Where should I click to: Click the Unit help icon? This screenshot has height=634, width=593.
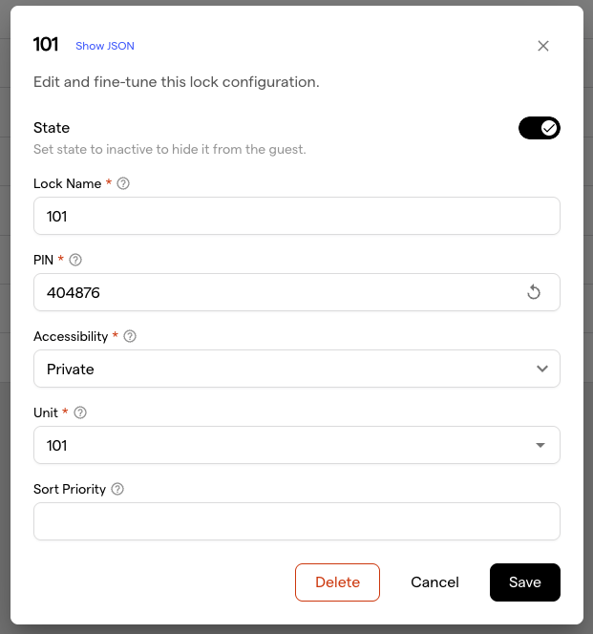tap(80, 412)
